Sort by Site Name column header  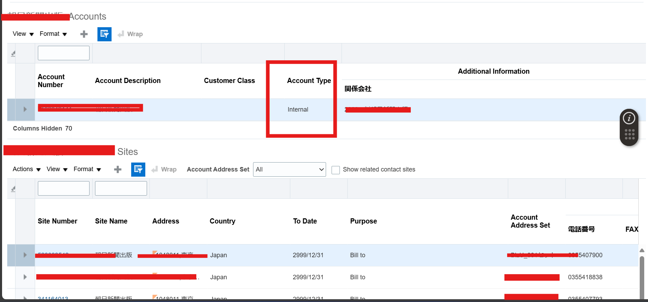tap(111, 221)
